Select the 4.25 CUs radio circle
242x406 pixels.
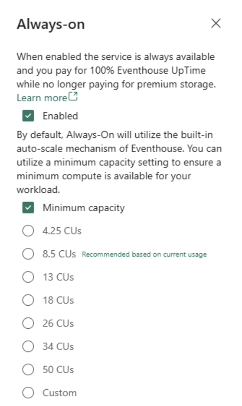tap(28, 230)
